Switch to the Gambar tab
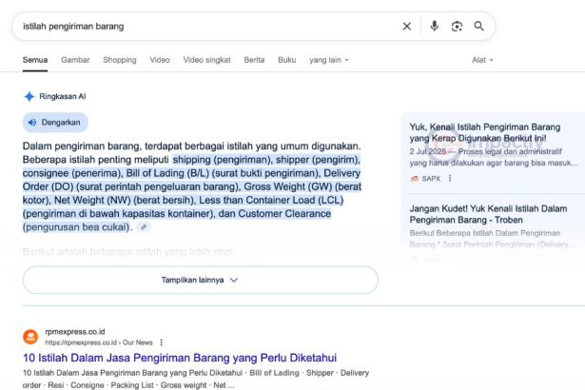This screenshot has width=585, height=390. pos(75,60)
